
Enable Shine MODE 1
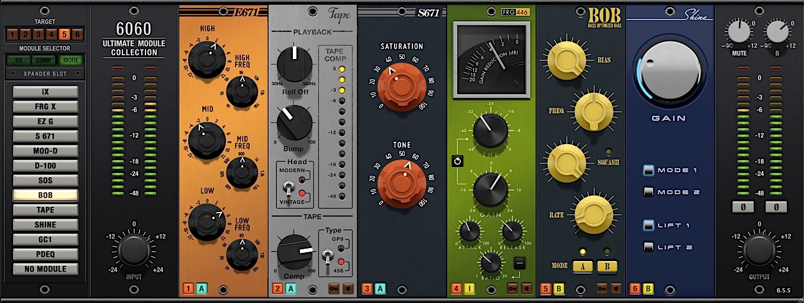(x=648, y=171)
